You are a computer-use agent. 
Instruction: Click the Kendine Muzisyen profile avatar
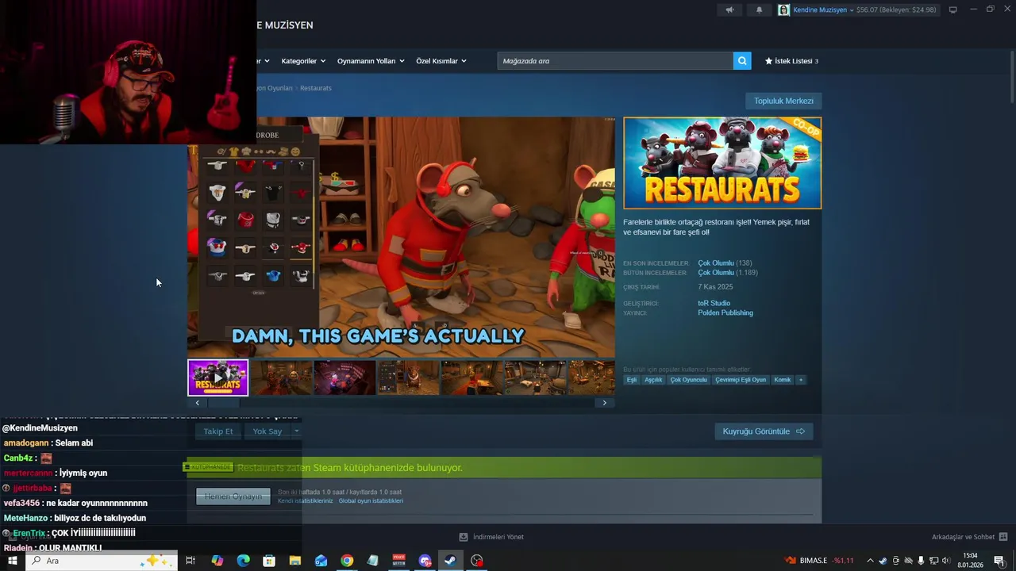point(783,10)
